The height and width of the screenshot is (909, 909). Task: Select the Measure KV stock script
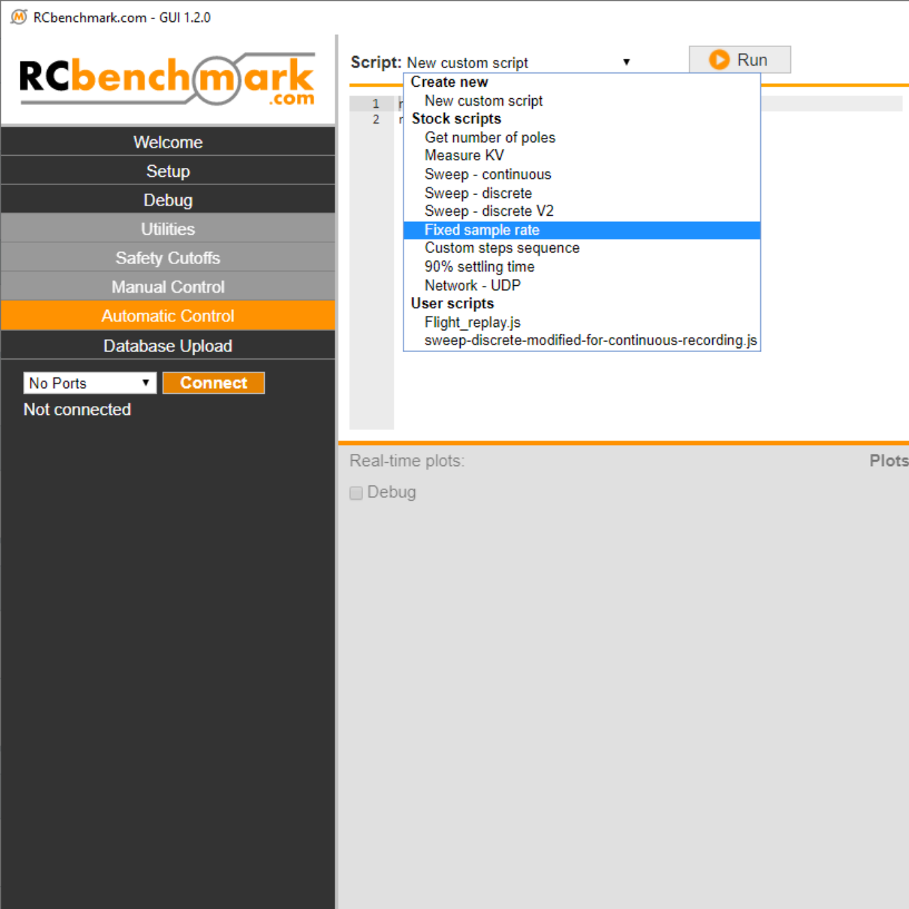(x=582, y=156)
